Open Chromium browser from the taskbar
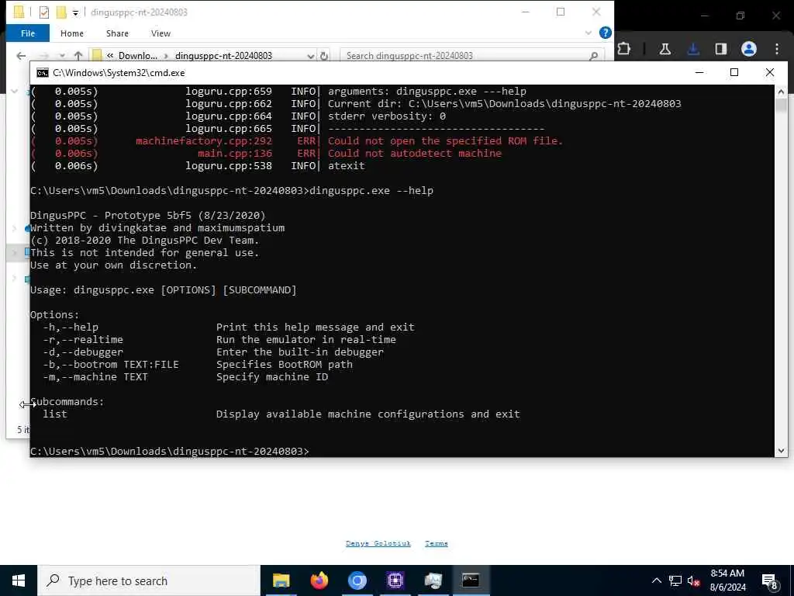The width and height of the screenshot is (794, 596). tap(357, 580)
